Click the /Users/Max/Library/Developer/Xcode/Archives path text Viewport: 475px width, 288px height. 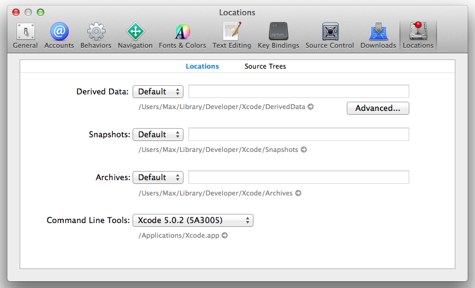click(215, 193)
